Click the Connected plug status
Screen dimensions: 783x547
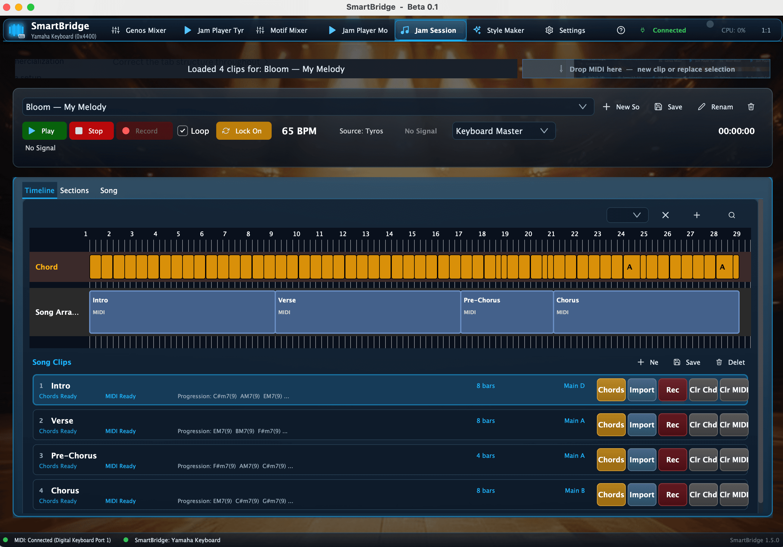click(x=663, y=30)
